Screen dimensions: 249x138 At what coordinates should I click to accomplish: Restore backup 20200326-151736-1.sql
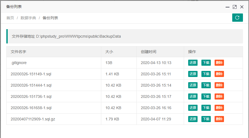pyautogui.click(x=193, y=96)
